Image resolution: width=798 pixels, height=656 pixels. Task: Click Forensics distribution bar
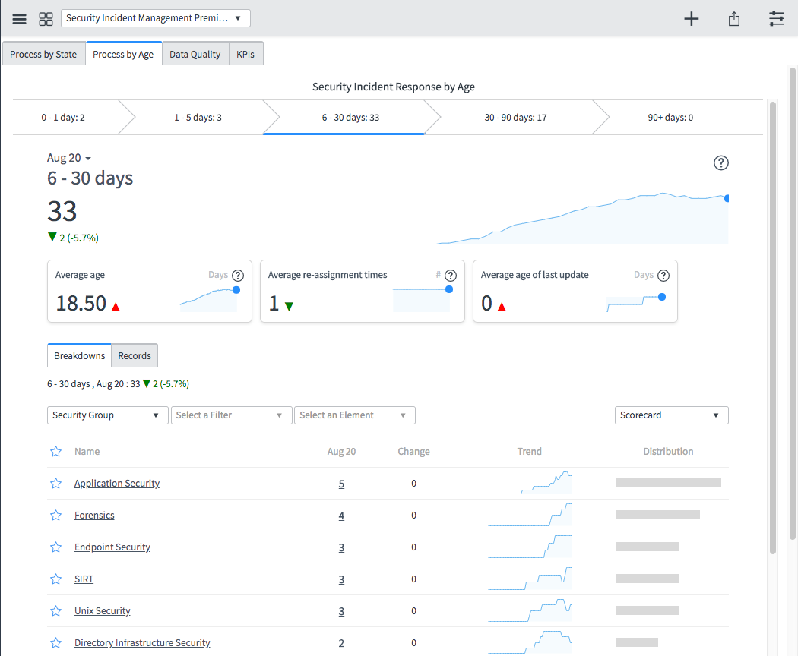(657, 515)
